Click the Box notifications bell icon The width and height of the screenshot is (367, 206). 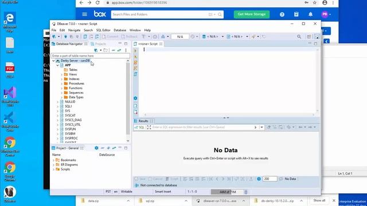click(x=311, y=14)
